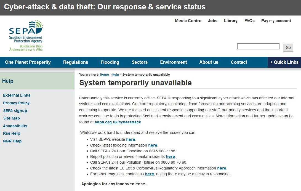The image size is (301, 191).
Task: Click the SEPA logo
Action: [26, 36]
